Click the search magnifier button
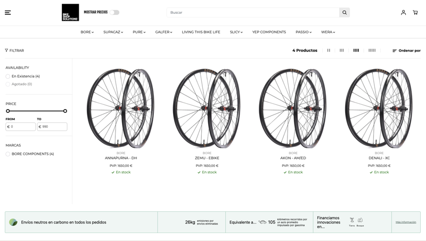The width and height of the screenshot is (426, 241). [x=345, y=12]
